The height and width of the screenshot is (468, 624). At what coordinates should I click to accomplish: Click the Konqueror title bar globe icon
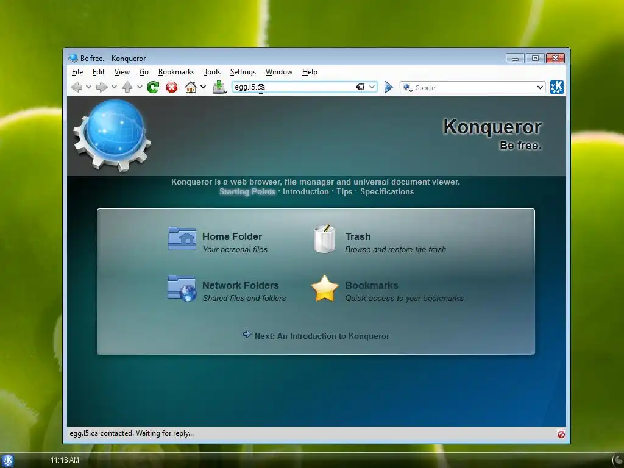pos(73,58)
